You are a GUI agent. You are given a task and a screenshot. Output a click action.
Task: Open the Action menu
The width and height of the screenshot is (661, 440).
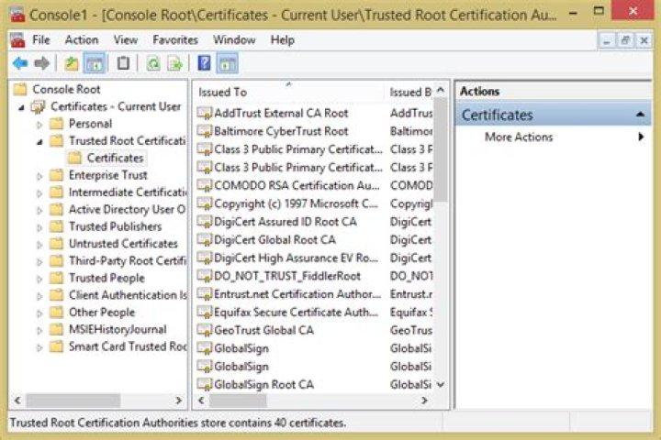[82, 40]
